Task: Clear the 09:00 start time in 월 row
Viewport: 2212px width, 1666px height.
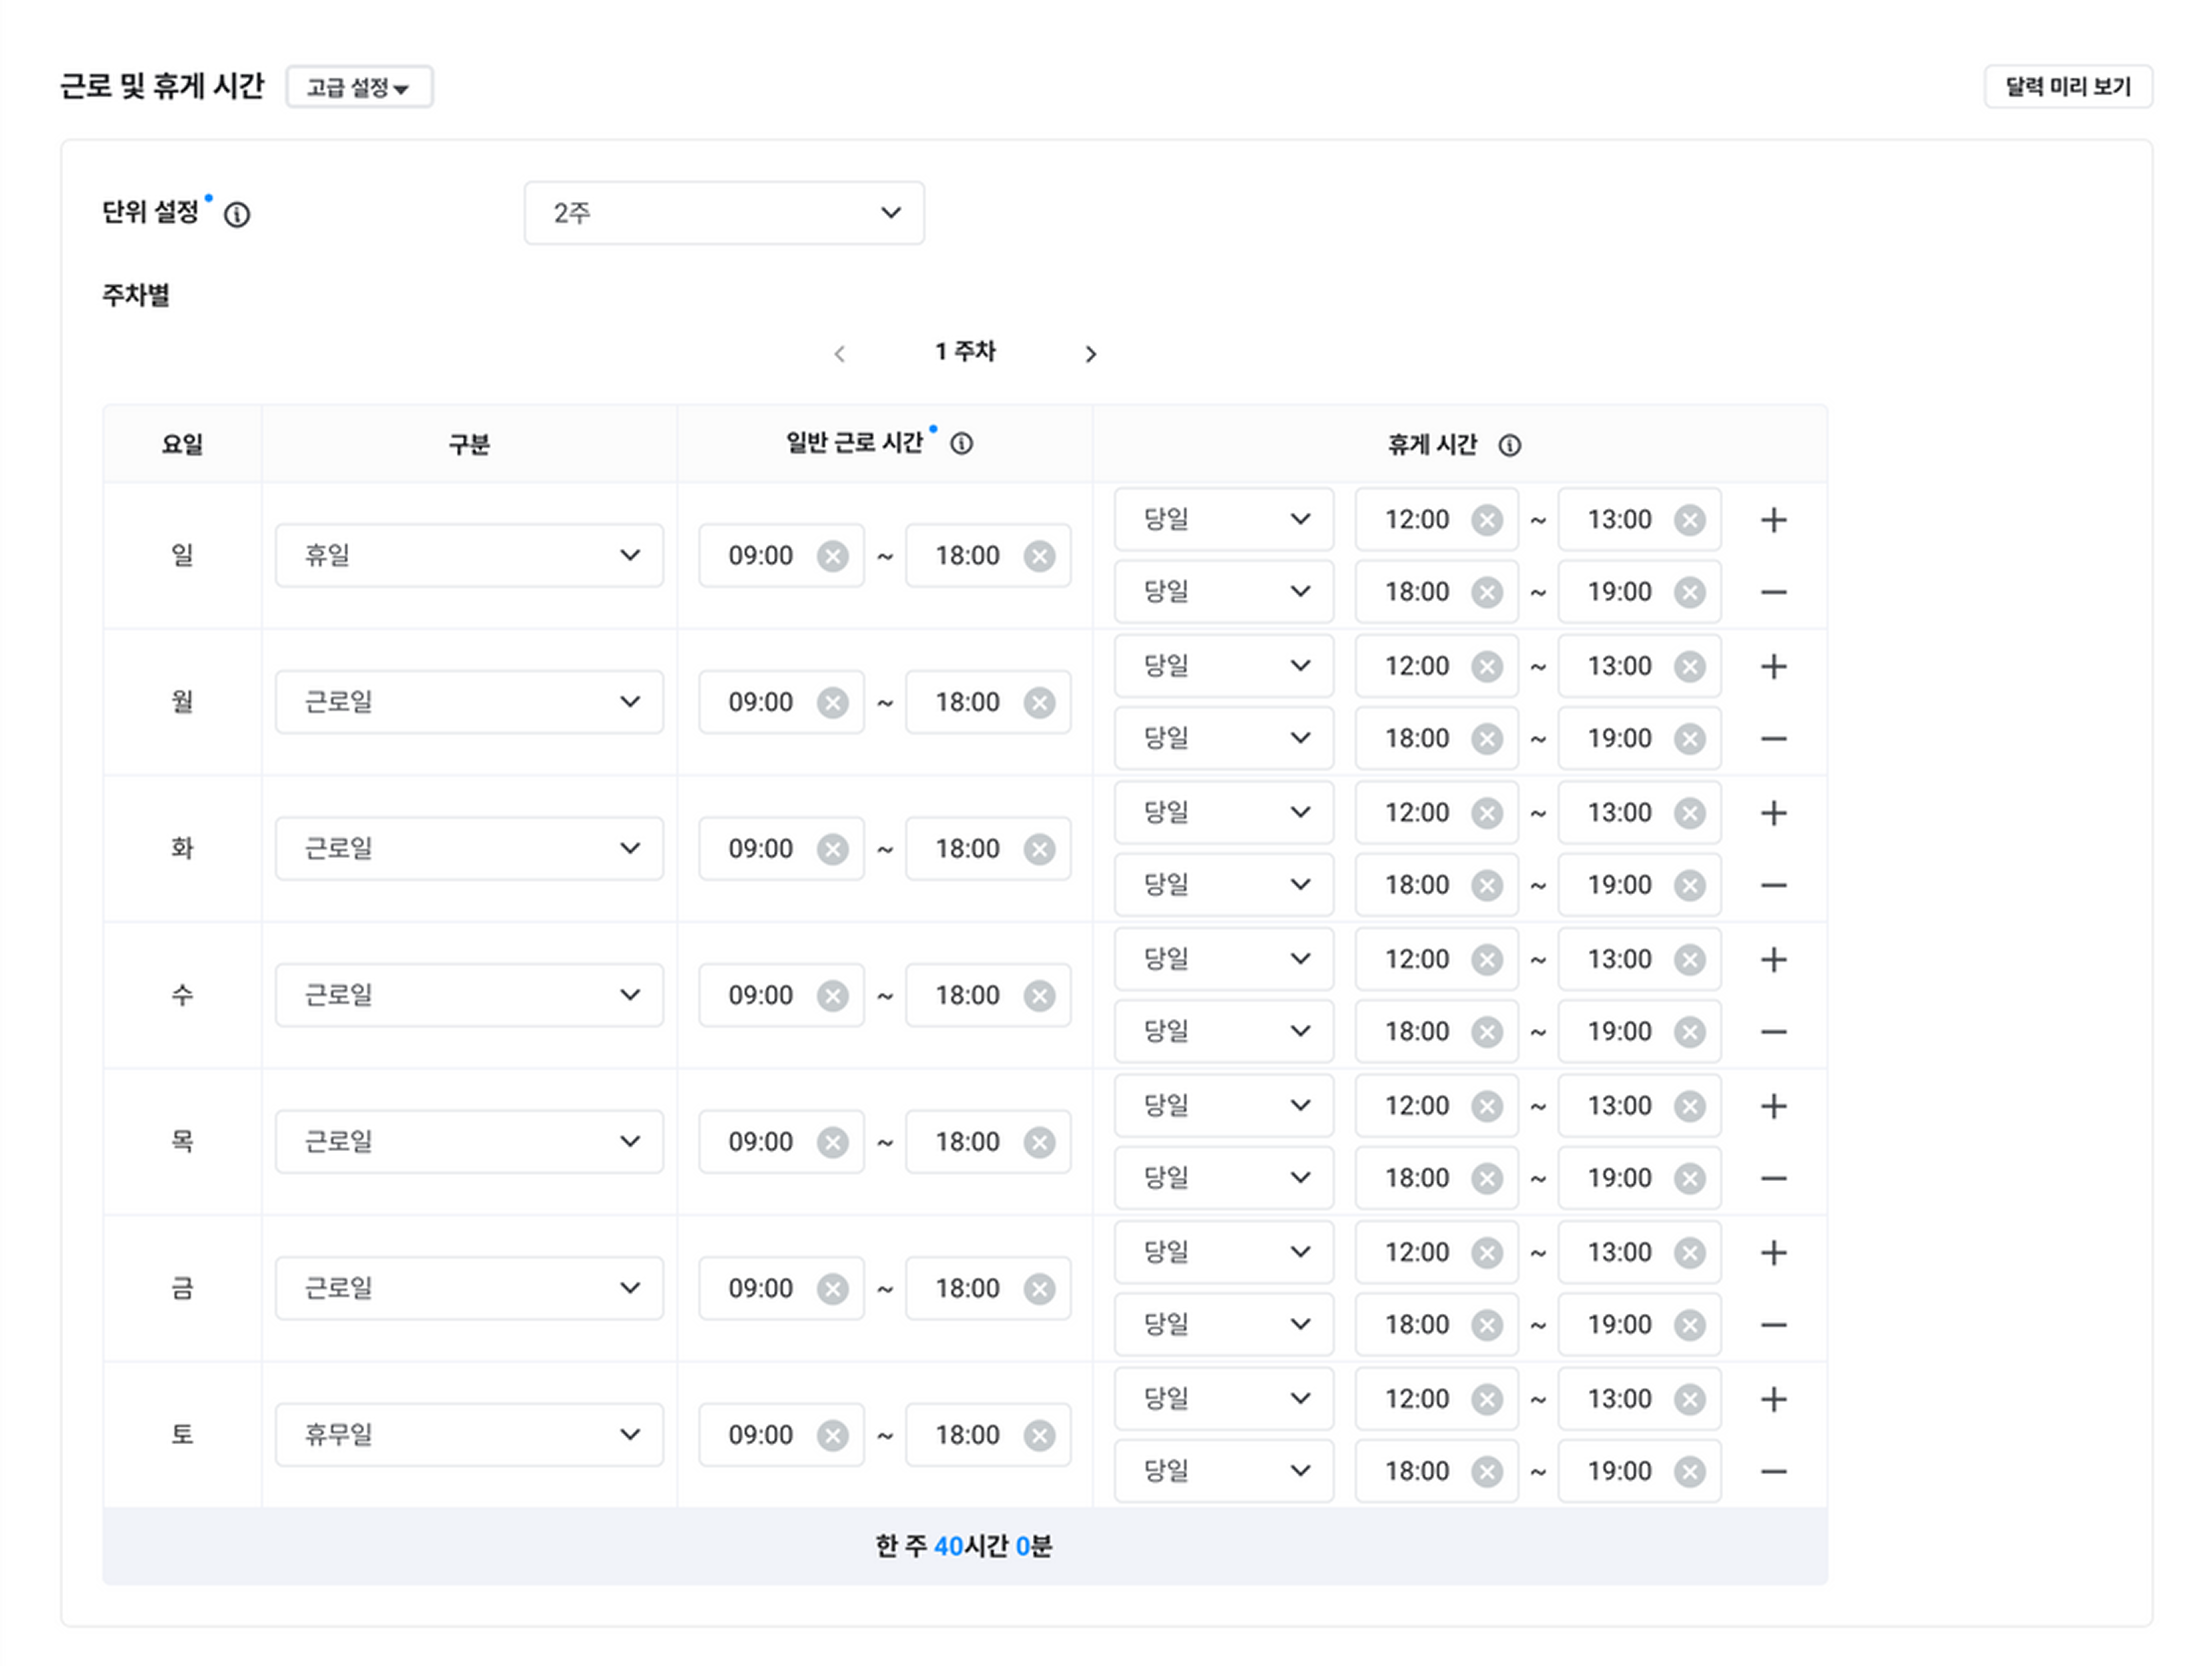Action: pos(832,703)
